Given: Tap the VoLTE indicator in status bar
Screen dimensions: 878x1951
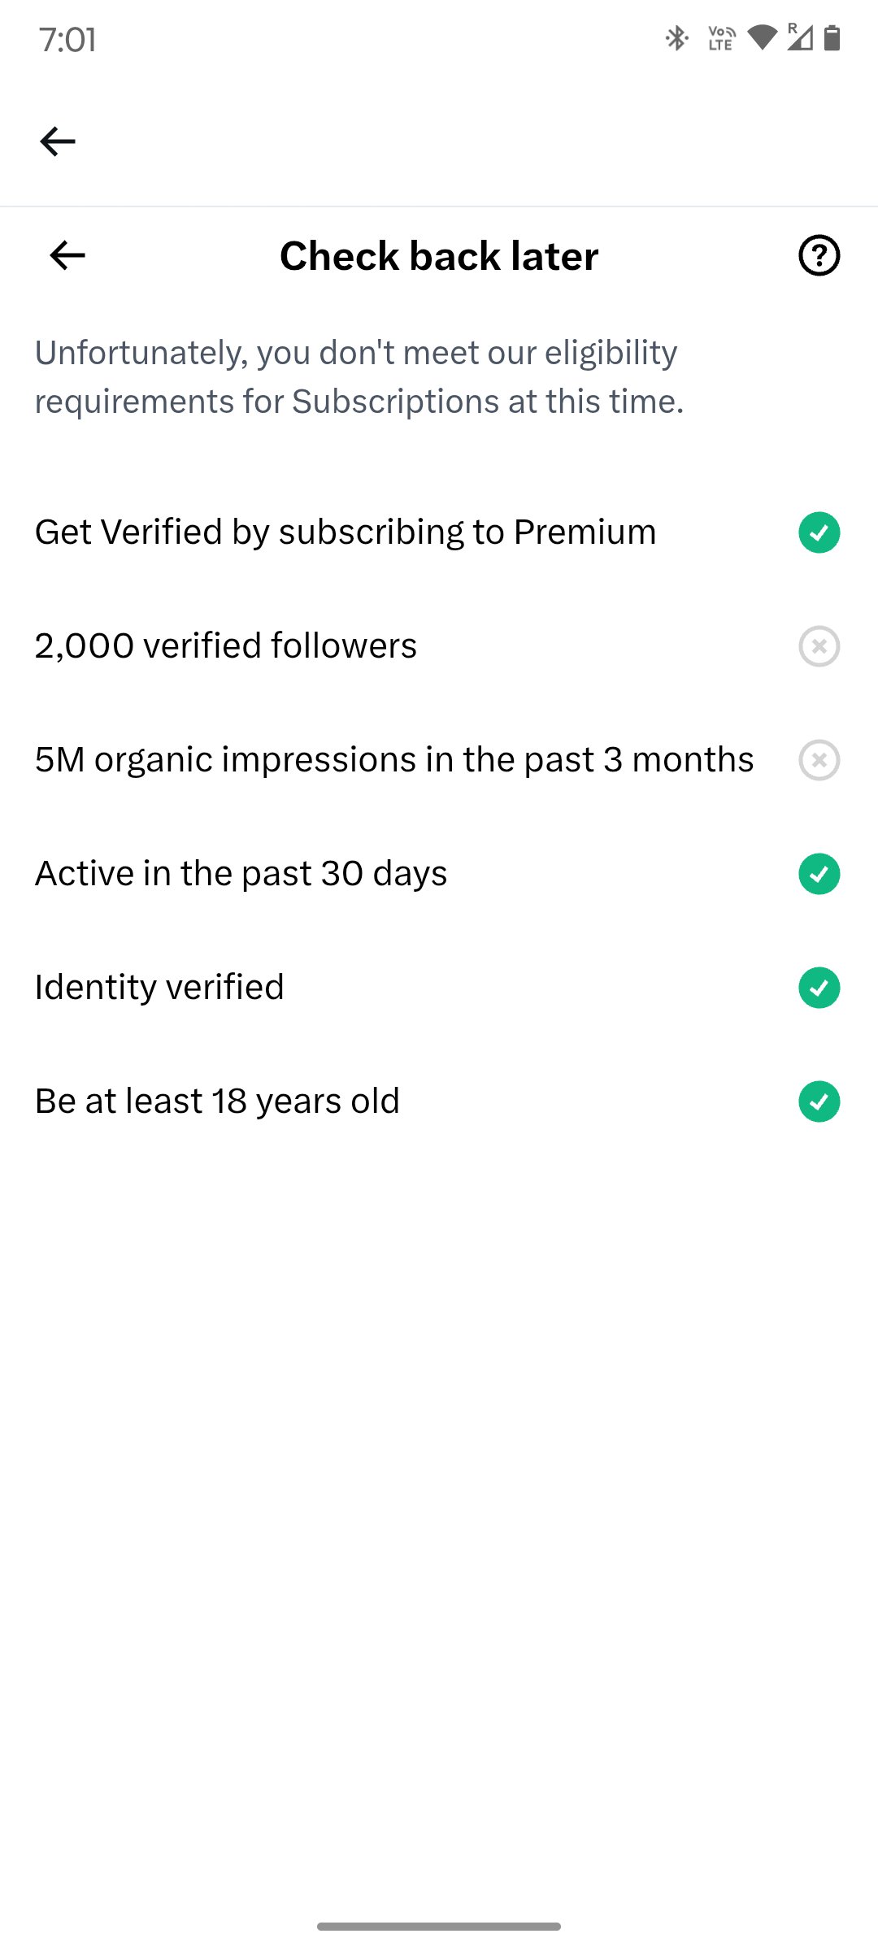Looking at the screenshot, I should point(721,38).
